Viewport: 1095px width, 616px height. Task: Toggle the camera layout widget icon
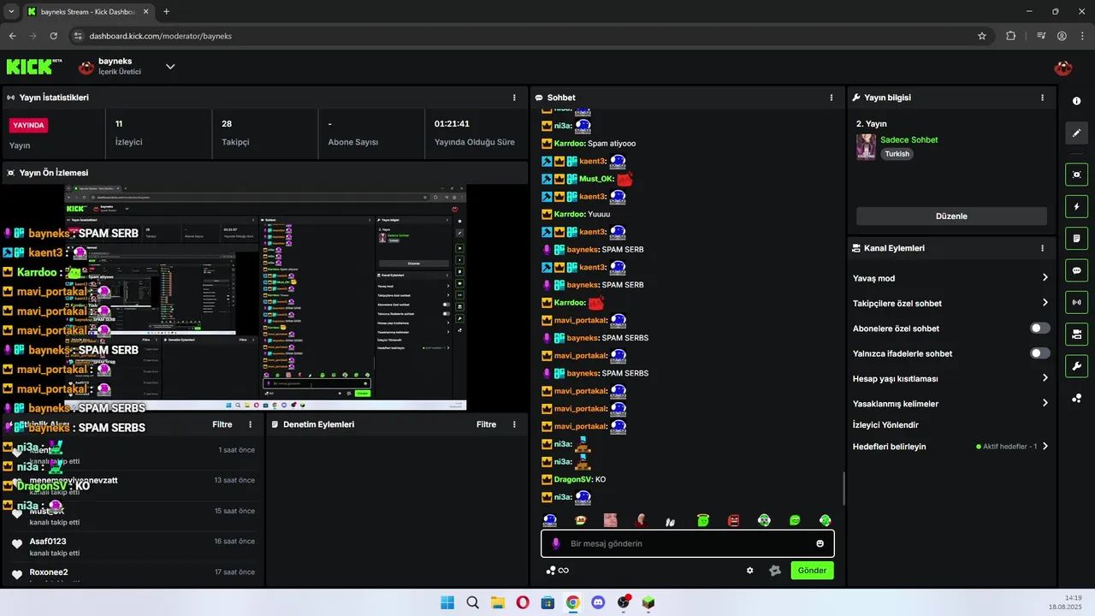[x=1076, y=334]
